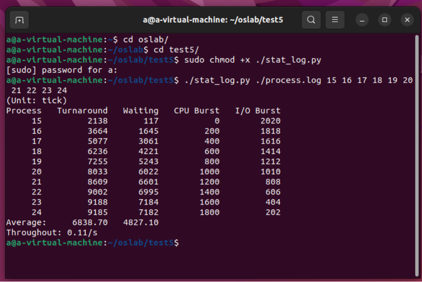The width and height of the screenshot is (422, 282).
Task: Click the 'Waiting' column header
Action: point(141,111)
